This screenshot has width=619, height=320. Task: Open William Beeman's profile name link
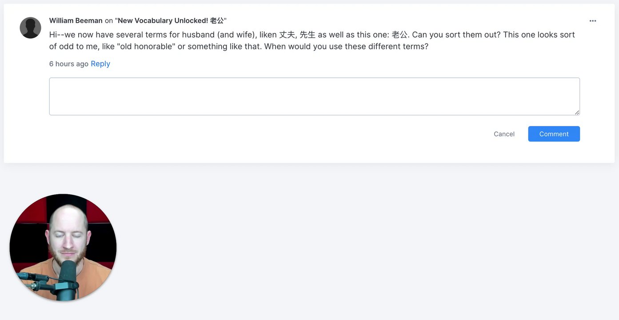pos(76,21)
